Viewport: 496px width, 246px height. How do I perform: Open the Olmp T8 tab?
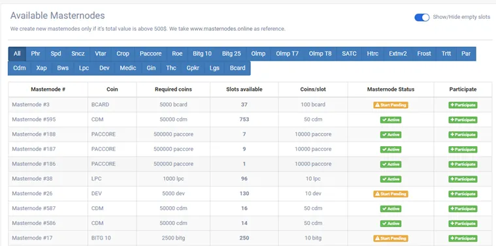[x=320, y=54]
